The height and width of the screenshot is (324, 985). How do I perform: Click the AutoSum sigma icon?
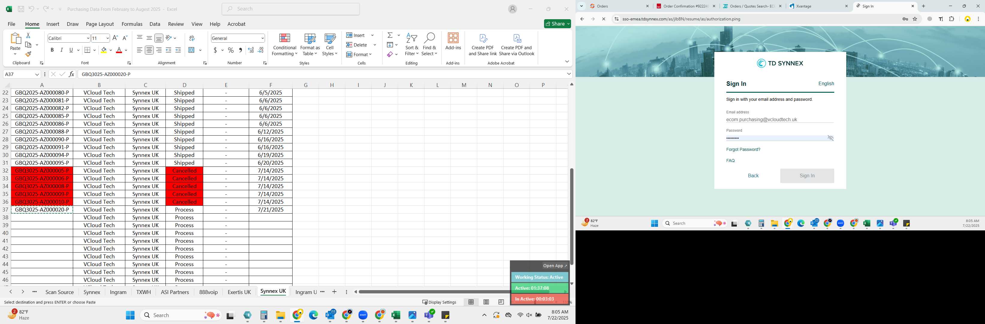(390, 35)
